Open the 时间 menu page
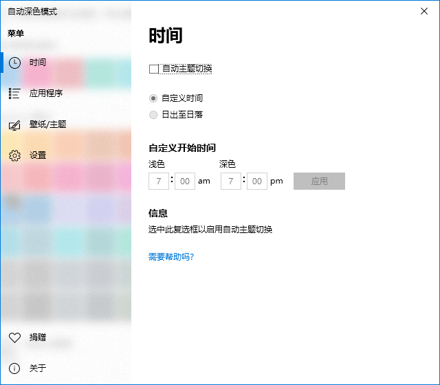The image size is (440, 385). [66, 63]
